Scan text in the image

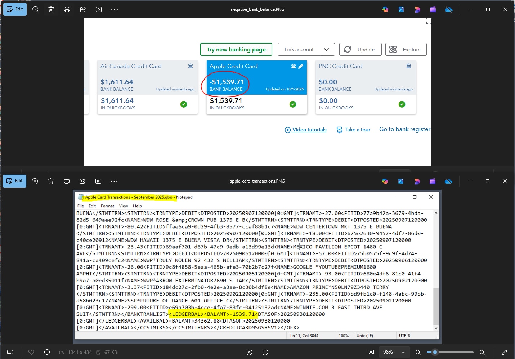(265, 352)
